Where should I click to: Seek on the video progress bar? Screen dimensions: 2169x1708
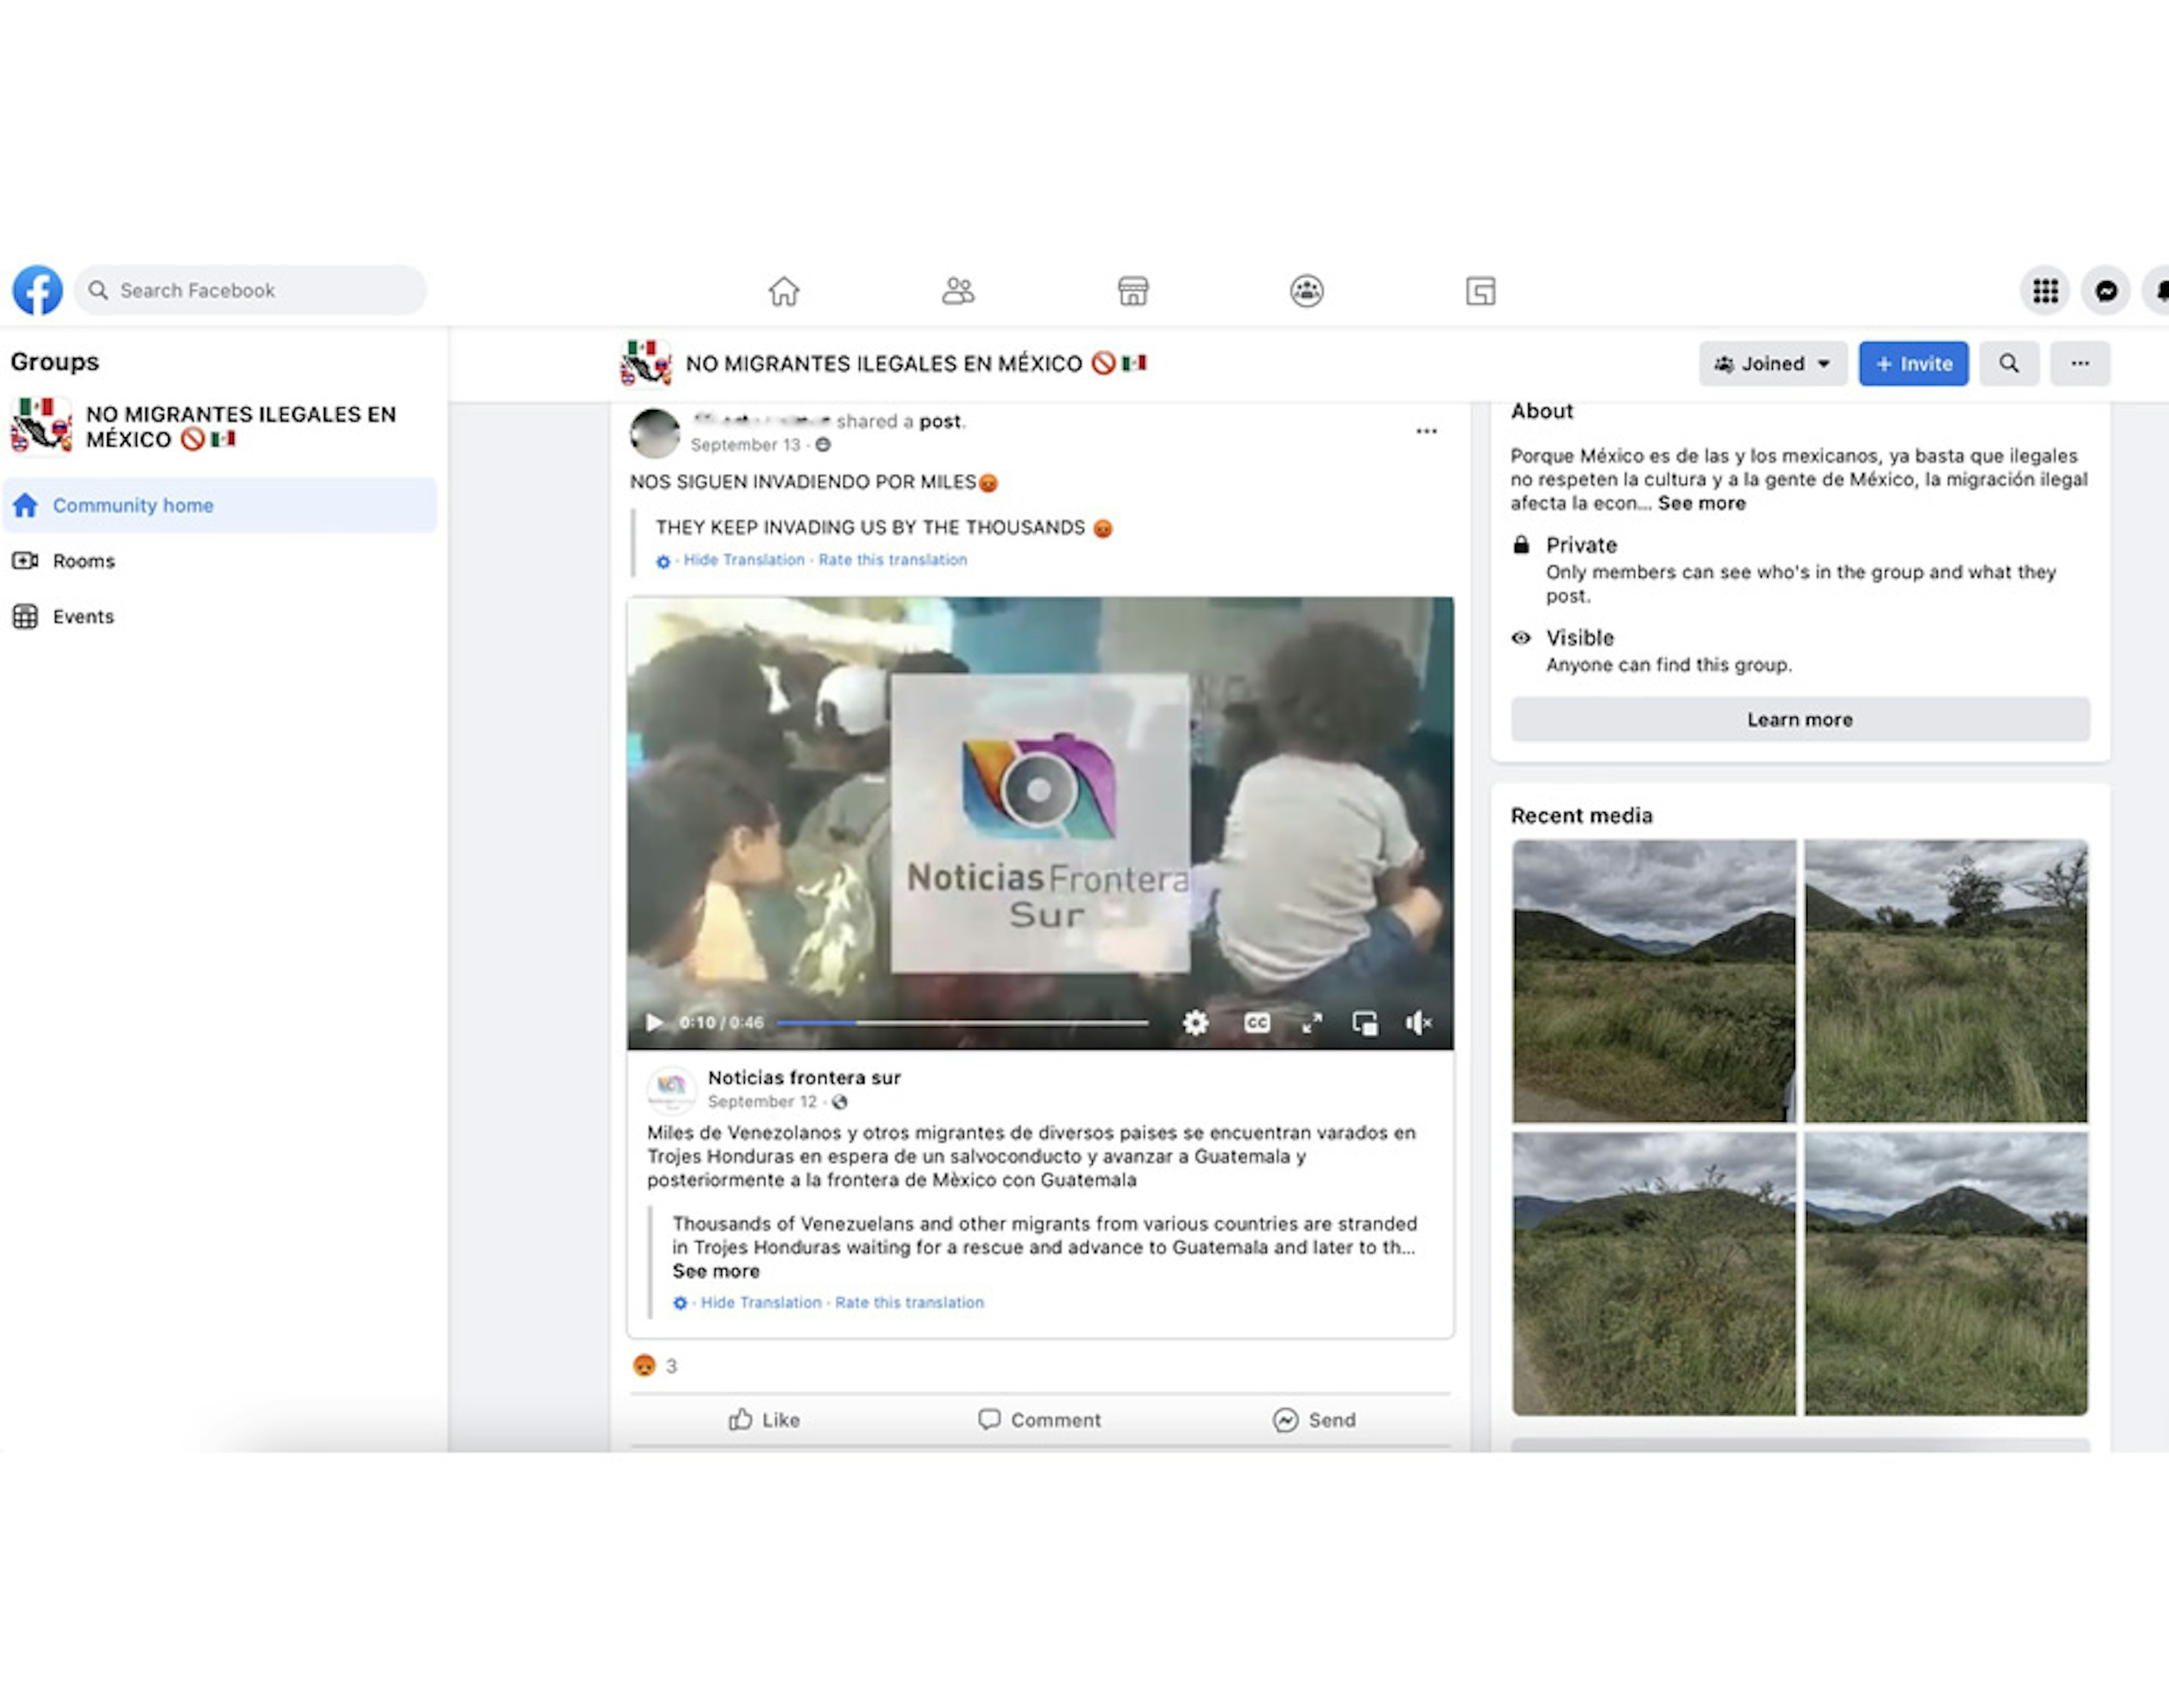click(962, 1023)
